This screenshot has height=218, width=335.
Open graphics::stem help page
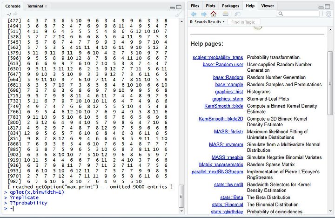point(228,99)
